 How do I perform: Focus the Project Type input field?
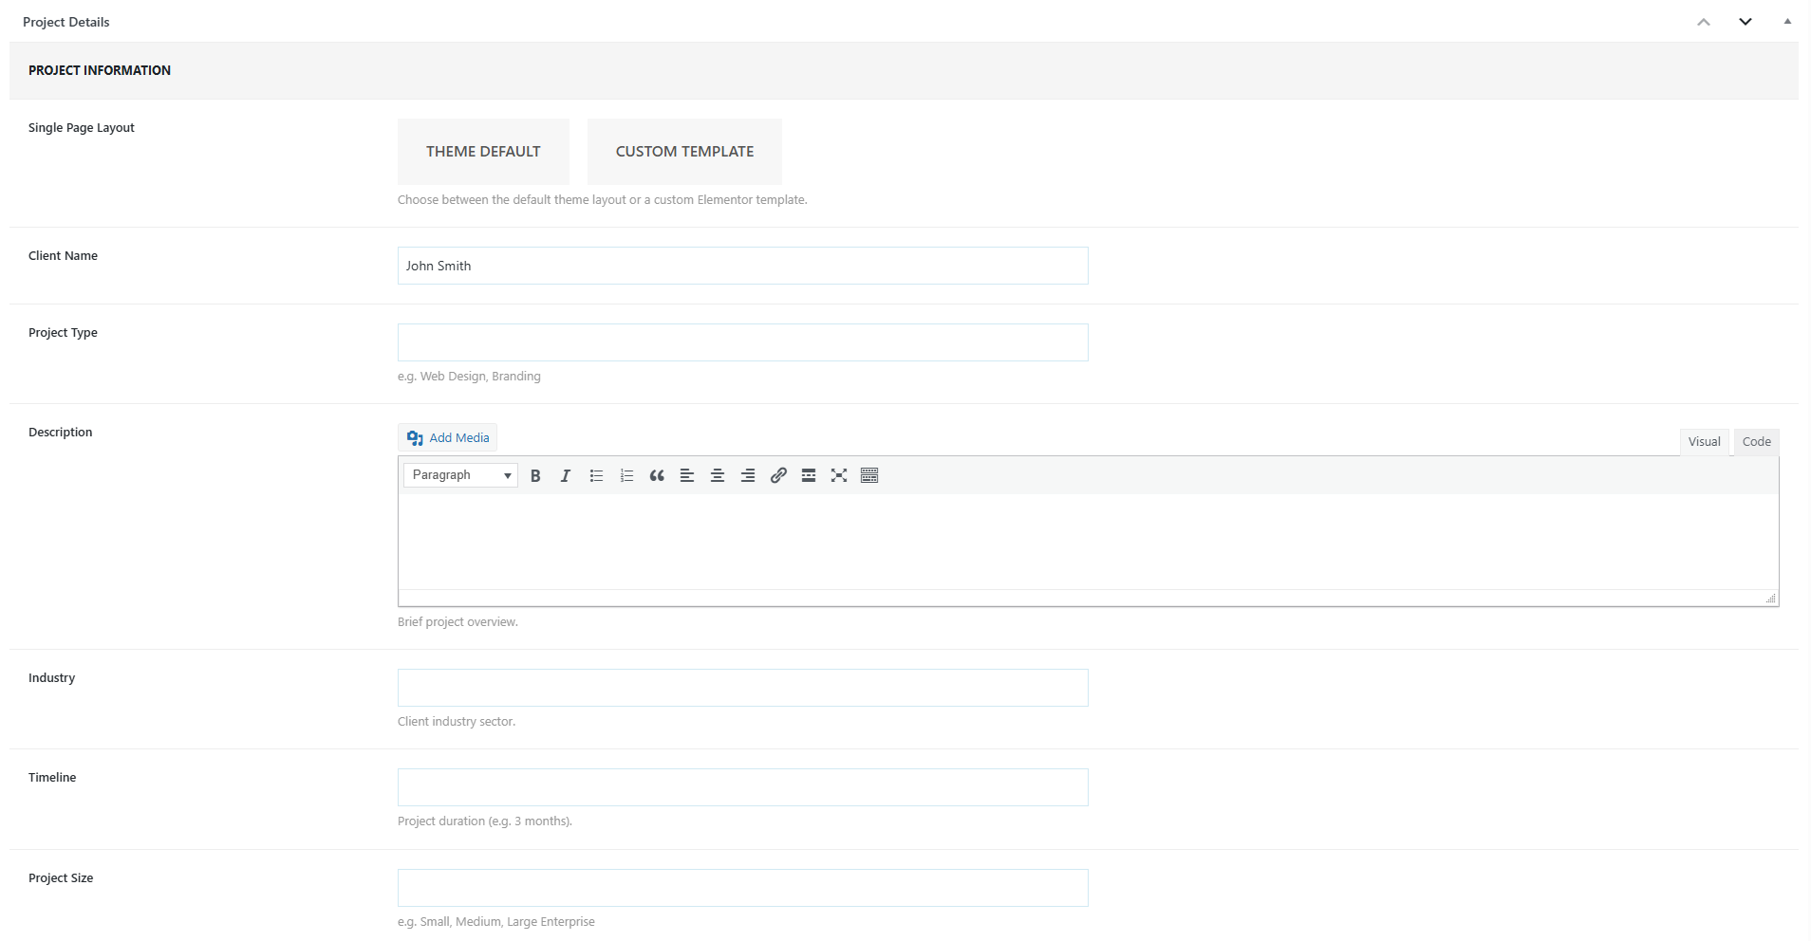coord(742,342)
